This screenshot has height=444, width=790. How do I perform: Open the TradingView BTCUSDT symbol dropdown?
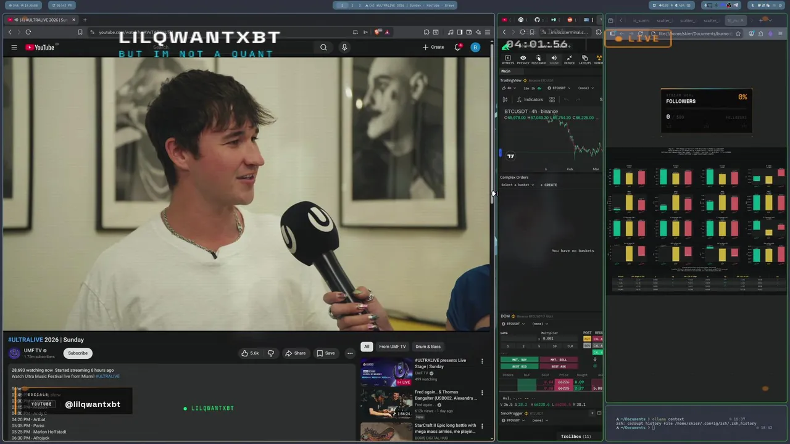(x=559, y=88)
